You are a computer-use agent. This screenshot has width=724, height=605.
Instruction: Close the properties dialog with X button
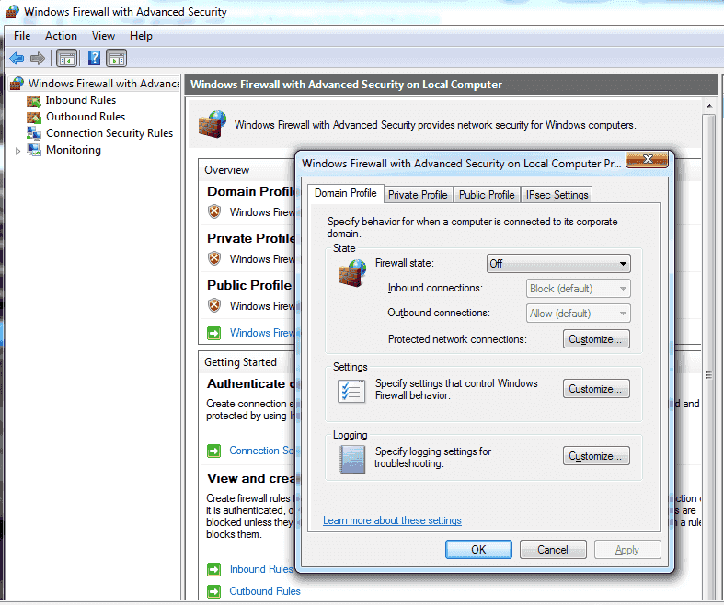647,159
